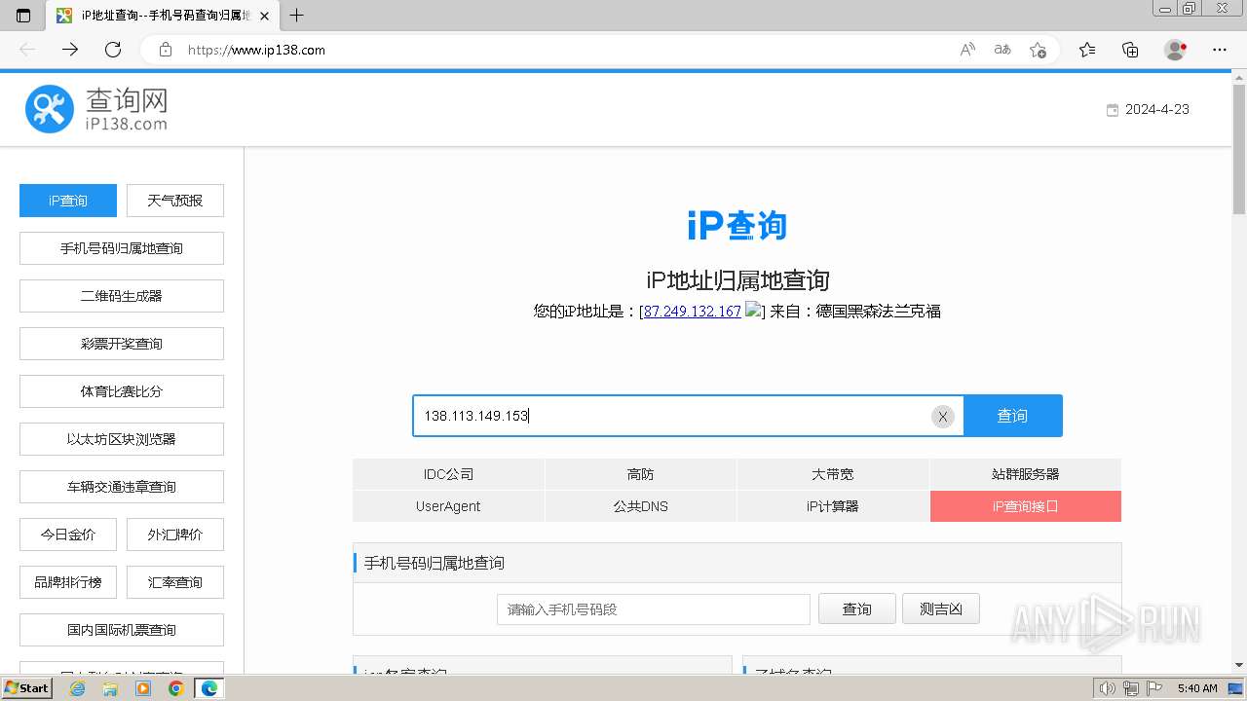Open 彩票开奖查询 sidebar link
The width and height of the screenshot is (1247, 701).
pyautogui.click(x=122, y=344)
